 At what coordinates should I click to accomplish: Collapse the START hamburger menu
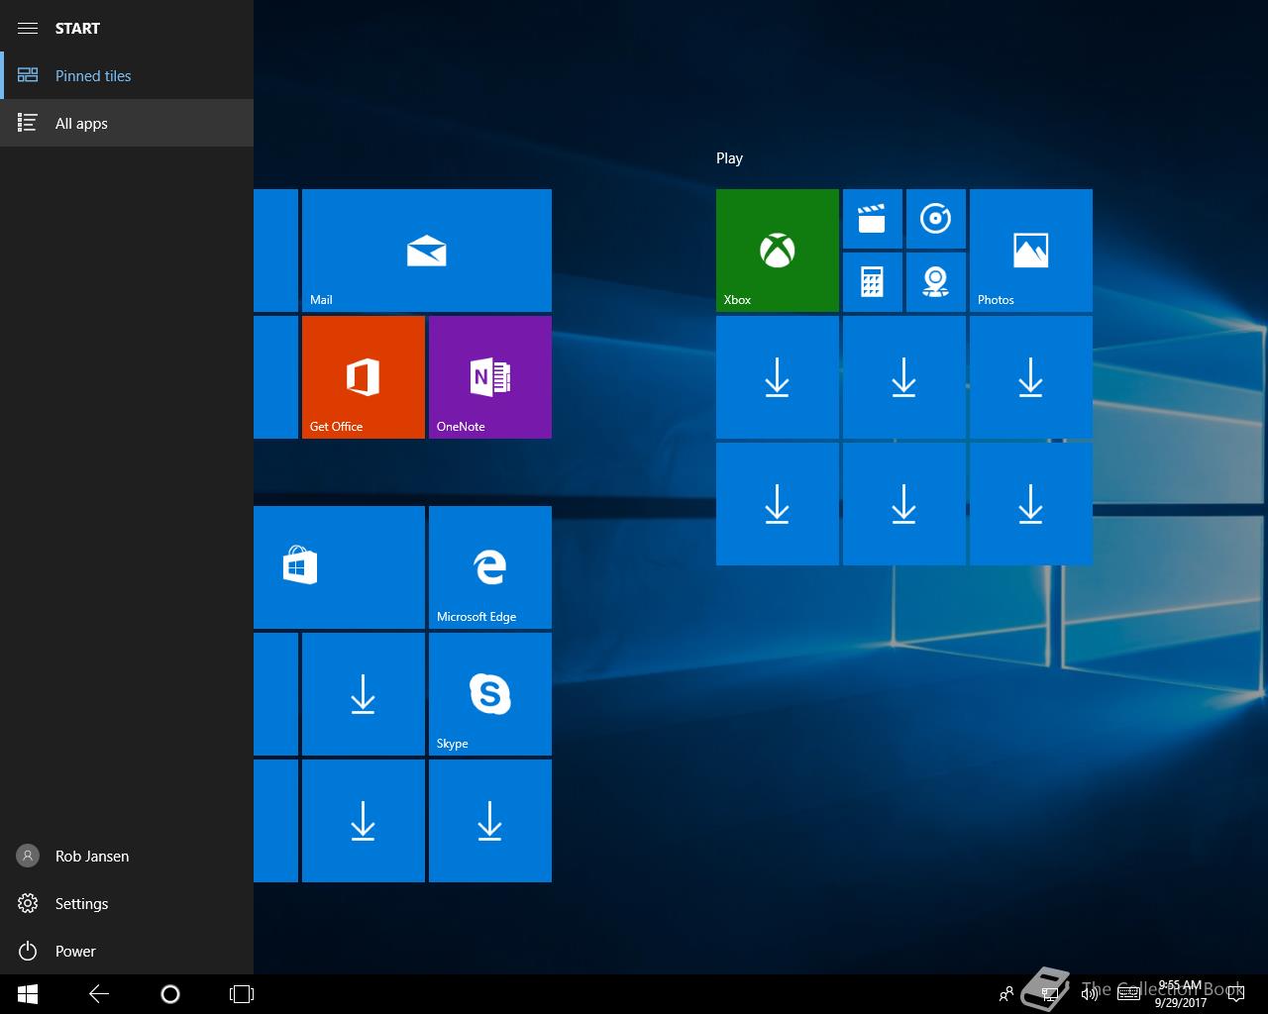[28, 28]
